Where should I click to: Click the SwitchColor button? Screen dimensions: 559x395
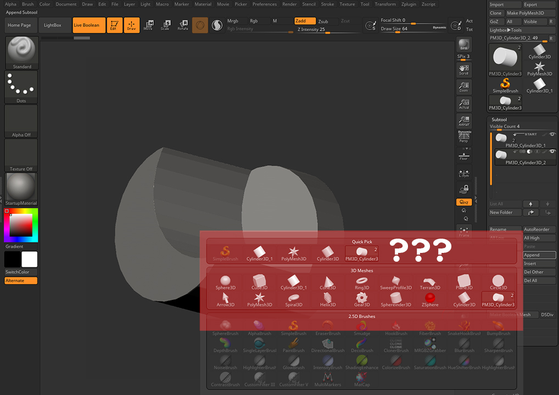pos(21,272)
